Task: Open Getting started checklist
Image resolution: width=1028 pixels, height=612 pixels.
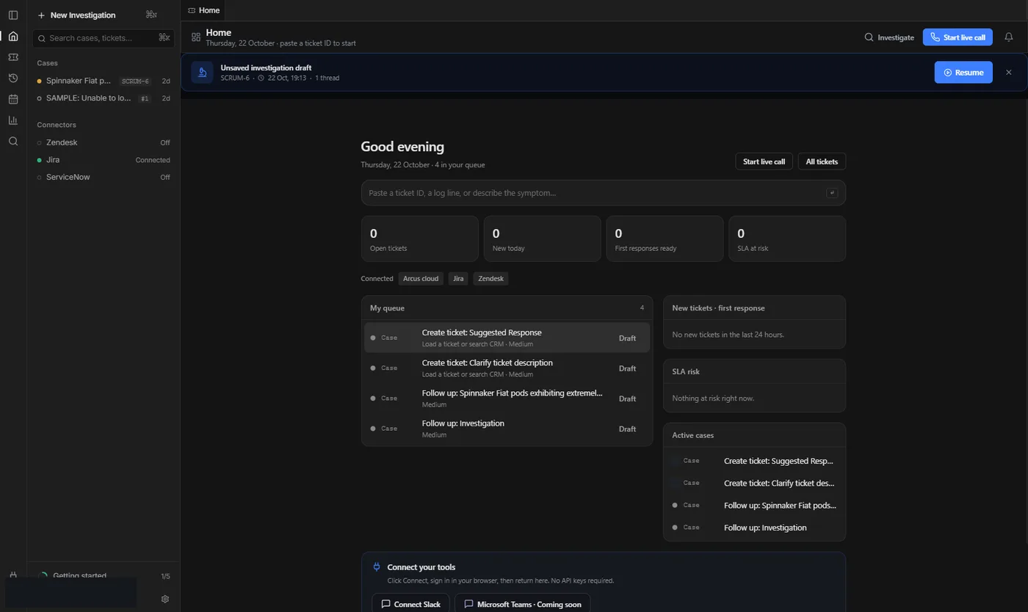Action: click(x=104, y=576)
